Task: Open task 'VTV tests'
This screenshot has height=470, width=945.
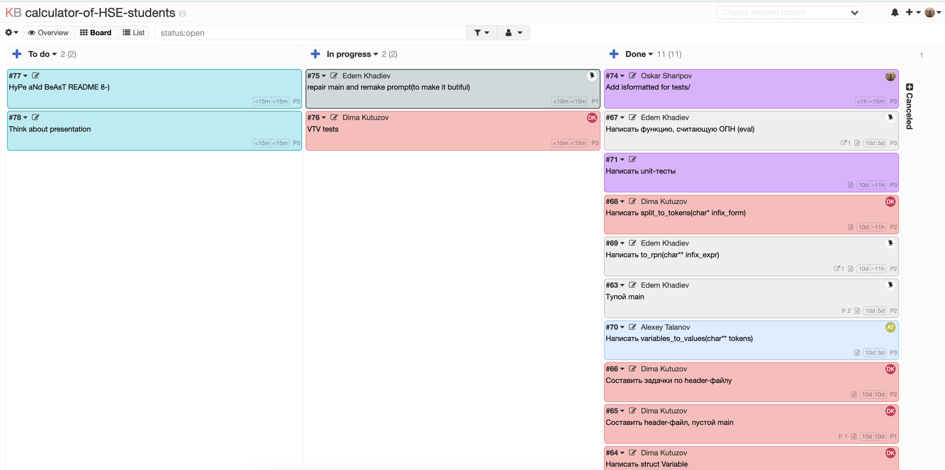Action: pyautogui.click(x=323, y=129)
